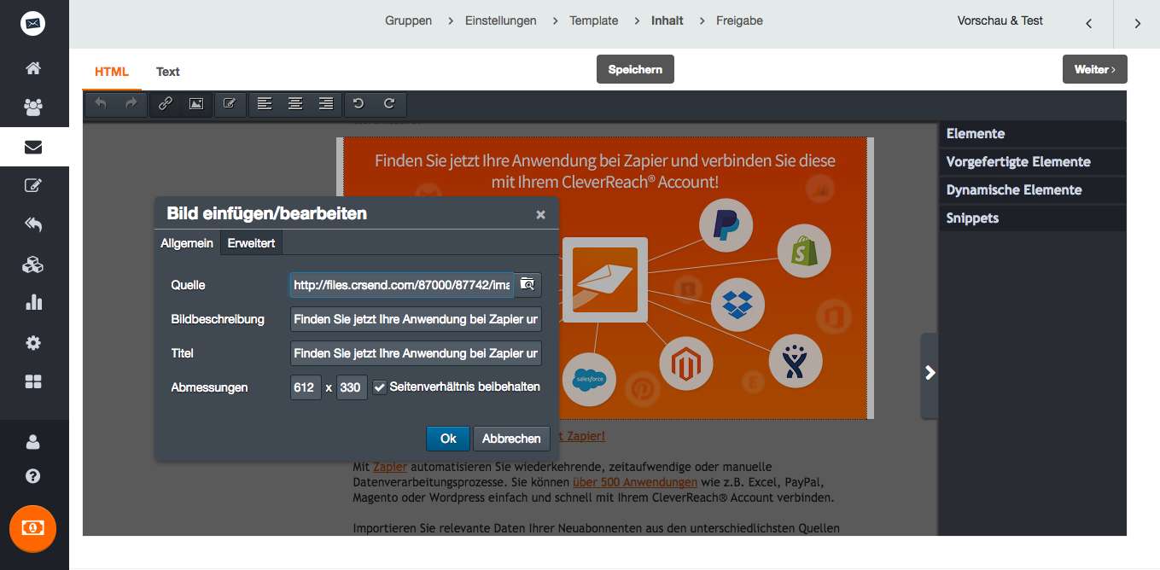The image size is (1160, 570).
Task: Click the Titel input field
Action: (416, 353)
